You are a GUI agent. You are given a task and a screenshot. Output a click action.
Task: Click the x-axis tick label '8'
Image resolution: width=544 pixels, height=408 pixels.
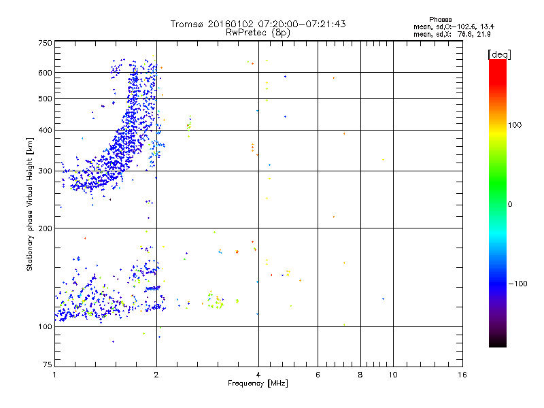point(360,375)
